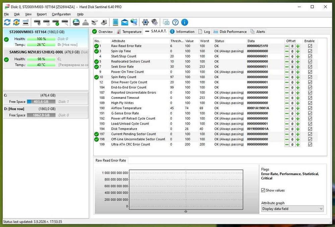Select the ST2000VM003-1ET164 disk entry
This screenshot has width=335, height=227.
46,39
